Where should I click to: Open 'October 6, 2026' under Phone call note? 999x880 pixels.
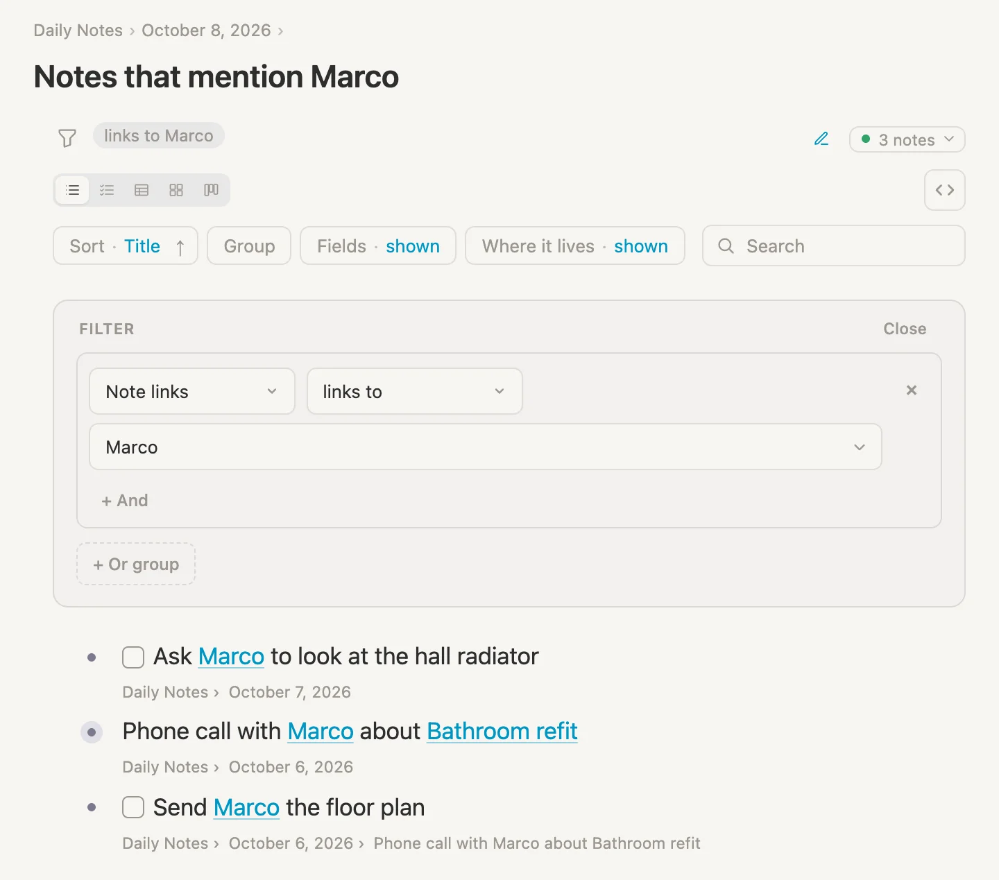[x=291, y=767]
